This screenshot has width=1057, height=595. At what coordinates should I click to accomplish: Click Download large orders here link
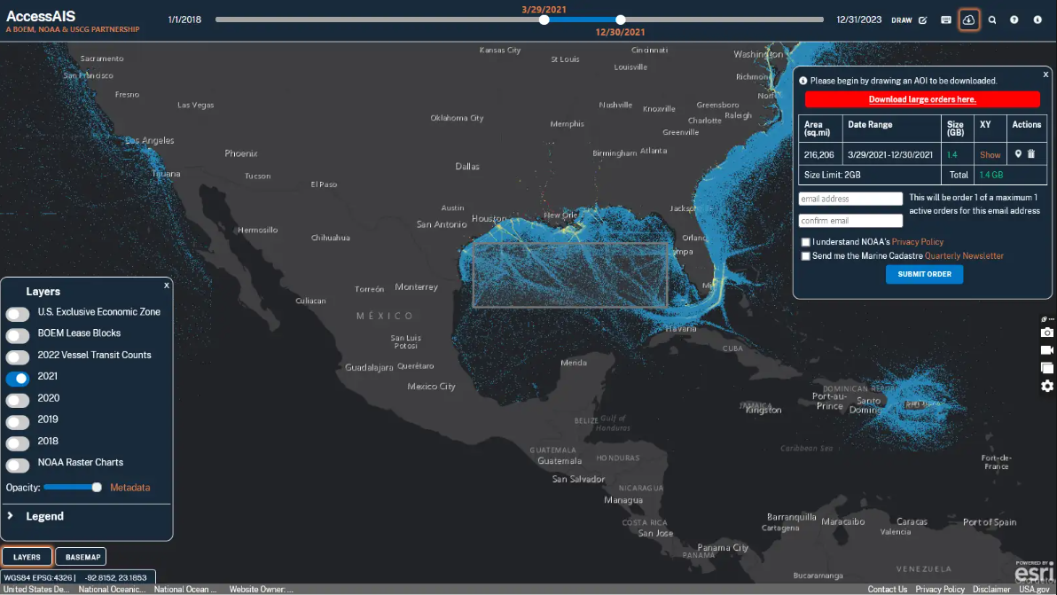(x=921, y=99)
